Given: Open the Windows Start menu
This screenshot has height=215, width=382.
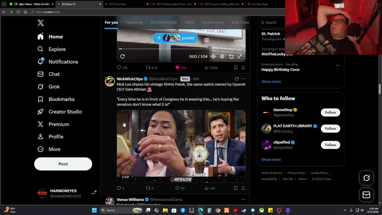Looking at the screenshot, I should tap(94, 210).
